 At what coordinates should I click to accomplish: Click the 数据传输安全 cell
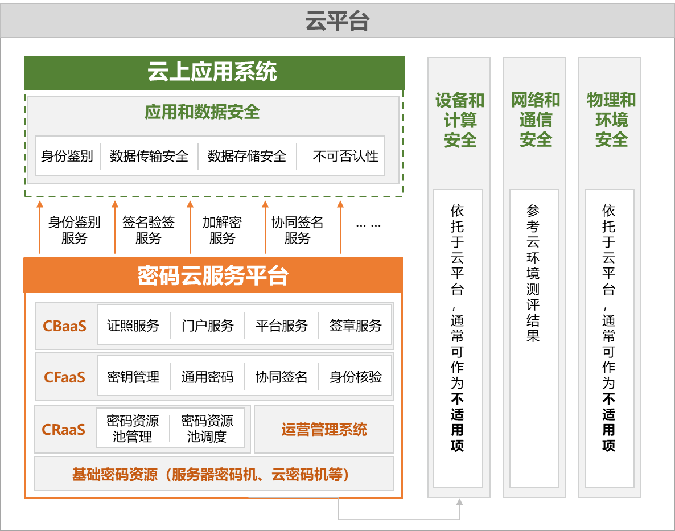(149, 156)
